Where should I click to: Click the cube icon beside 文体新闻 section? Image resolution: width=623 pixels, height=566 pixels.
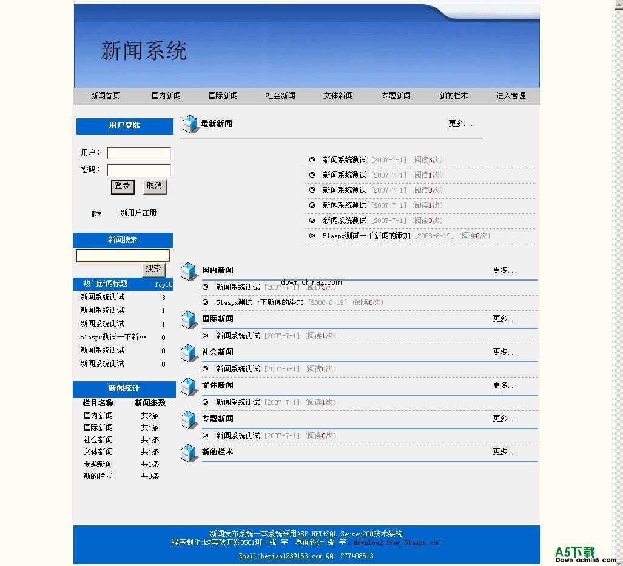pyautogui.click(x=188, y=386)
